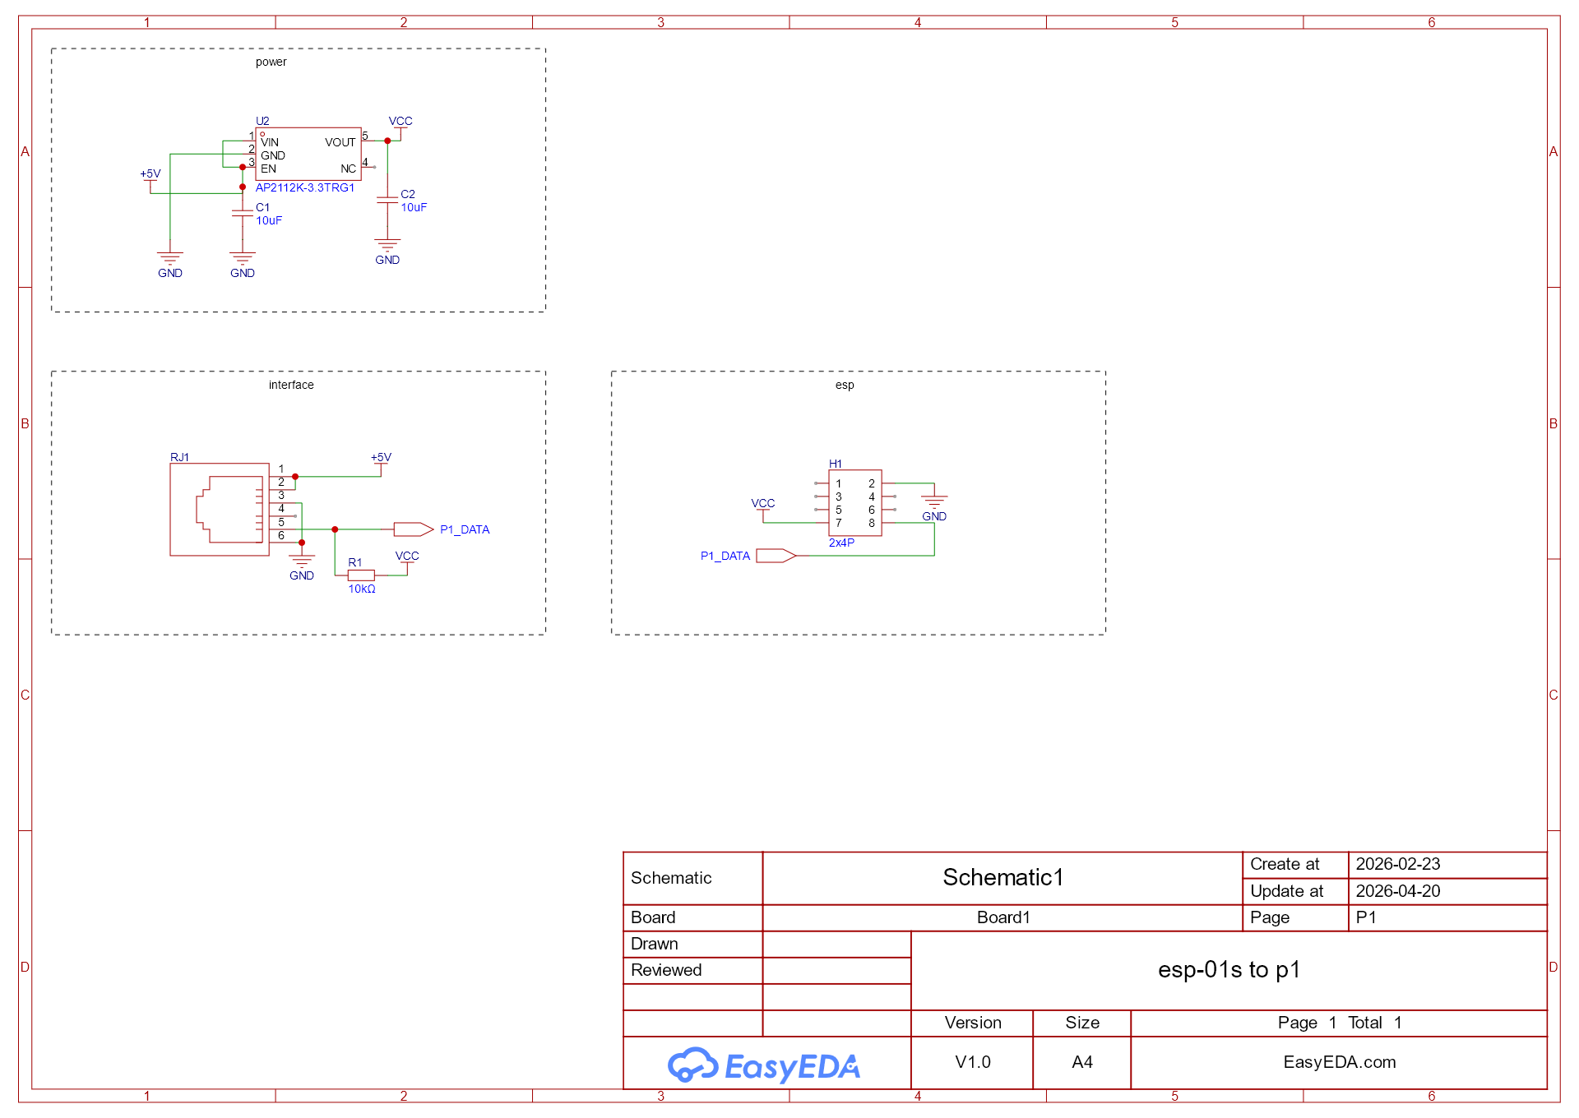The height and width of the screenshot is (1118, 1579).
Task: Click the 'Drawn' field label
Action: click(655, 944)
